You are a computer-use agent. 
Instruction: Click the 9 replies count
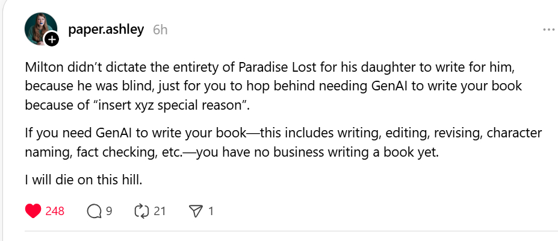click(109, 211)
